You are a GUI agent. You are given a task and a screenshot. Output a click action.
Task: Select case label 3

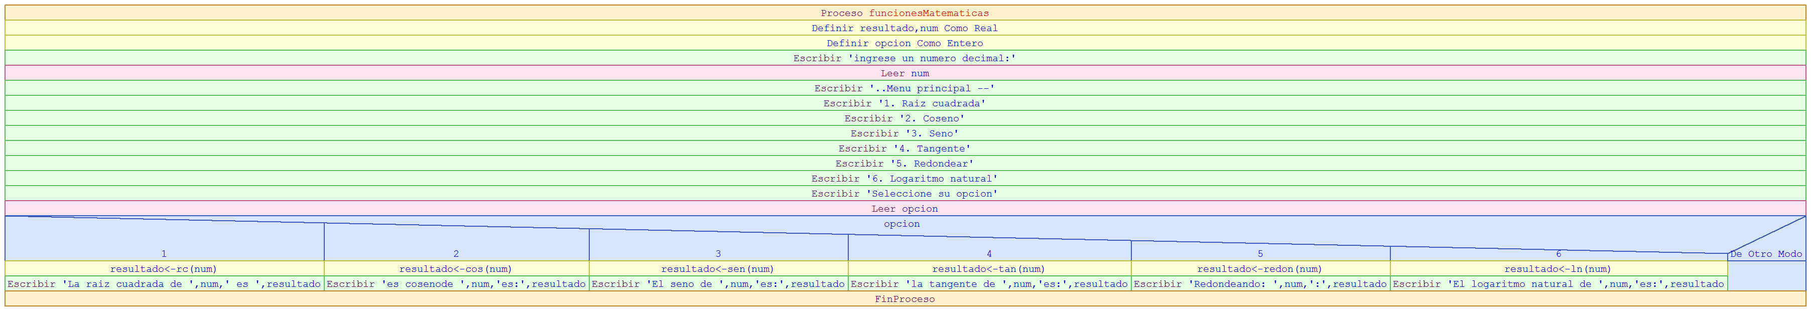point(718,254)
